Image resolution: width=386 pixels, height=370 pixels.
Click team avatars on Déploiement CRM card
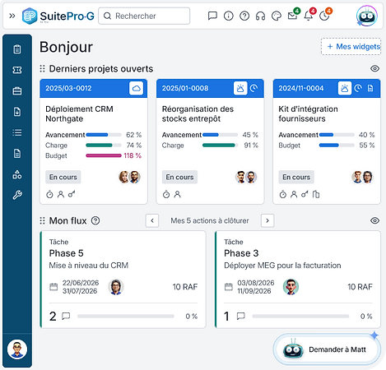[129, 177]
